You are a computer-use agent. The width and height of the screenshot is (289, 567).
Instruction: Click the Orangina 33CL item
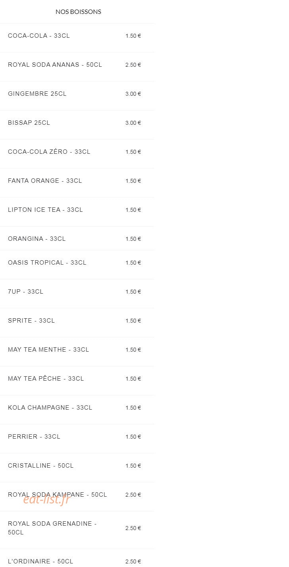(77, 238)
